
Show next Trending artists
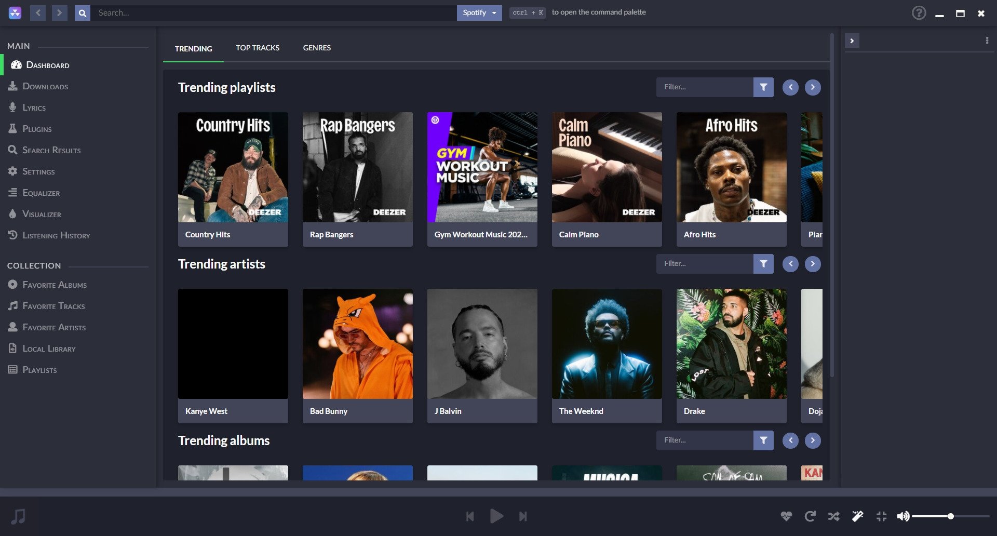click(x=813, y=264)
